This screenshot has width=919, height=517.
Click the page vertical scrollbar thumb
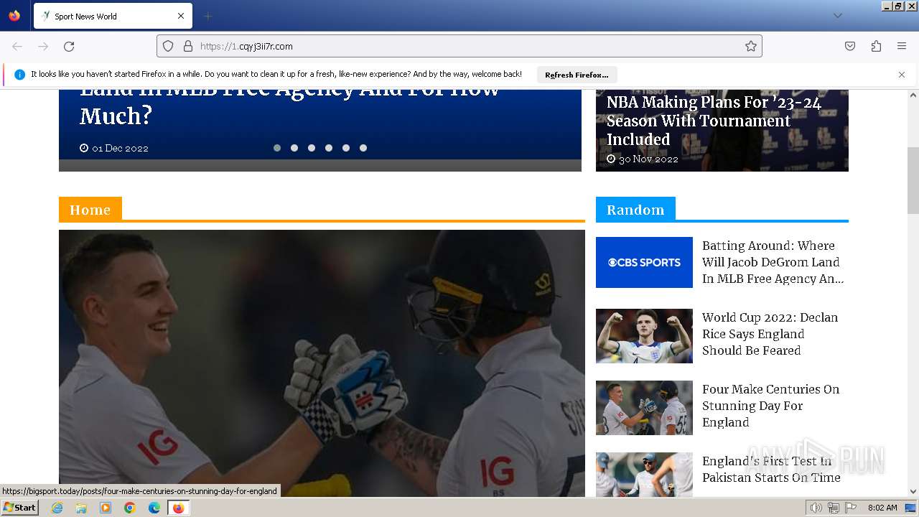913,180
